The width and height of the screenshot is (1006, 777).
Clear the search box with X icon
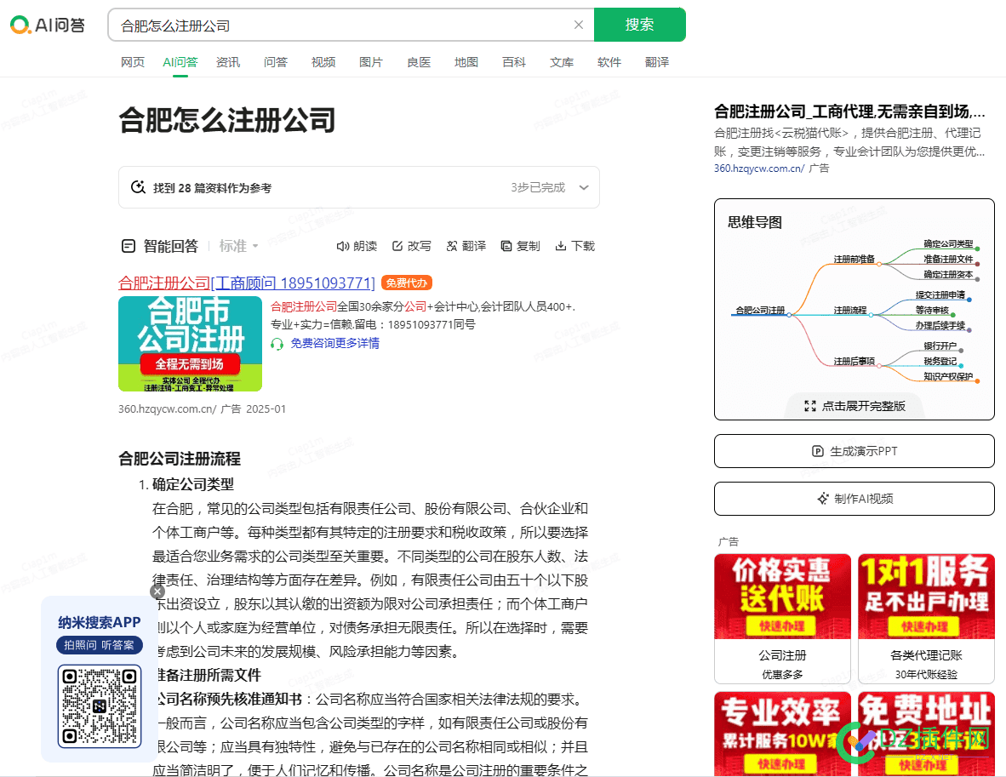[578, 25]
